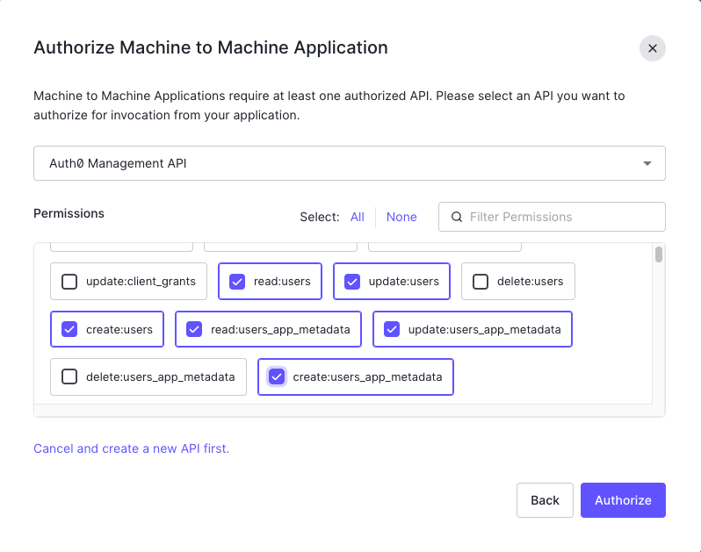701x552 pixels.
Task: Click Cancel and create a new API first
Action: (x=131, y=448)
